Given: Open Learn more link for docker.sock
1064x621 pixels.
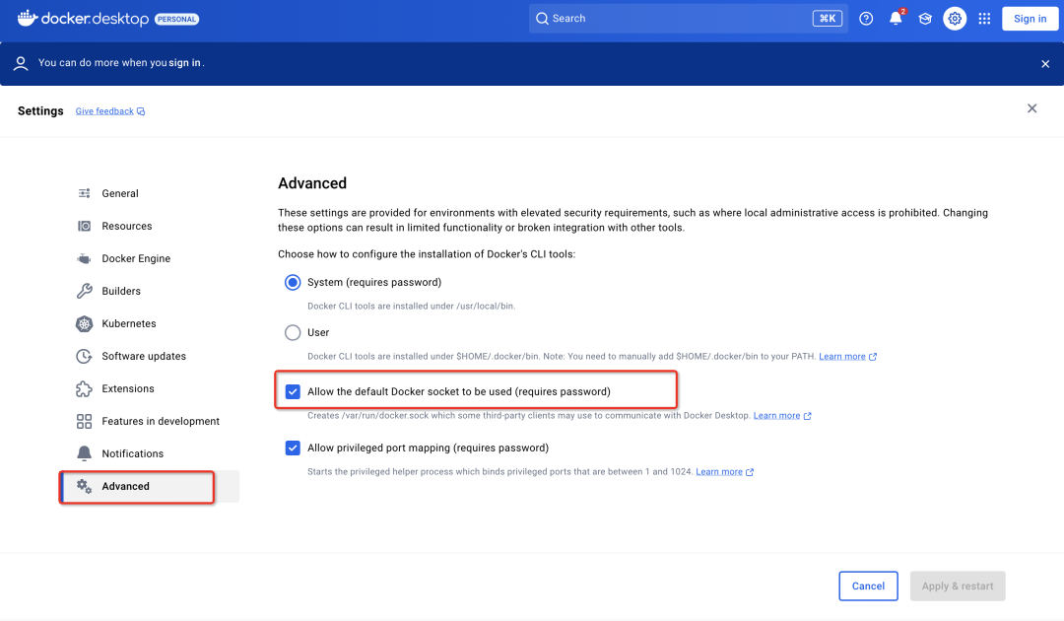Looking at the screenshot, I should point(776,415).
